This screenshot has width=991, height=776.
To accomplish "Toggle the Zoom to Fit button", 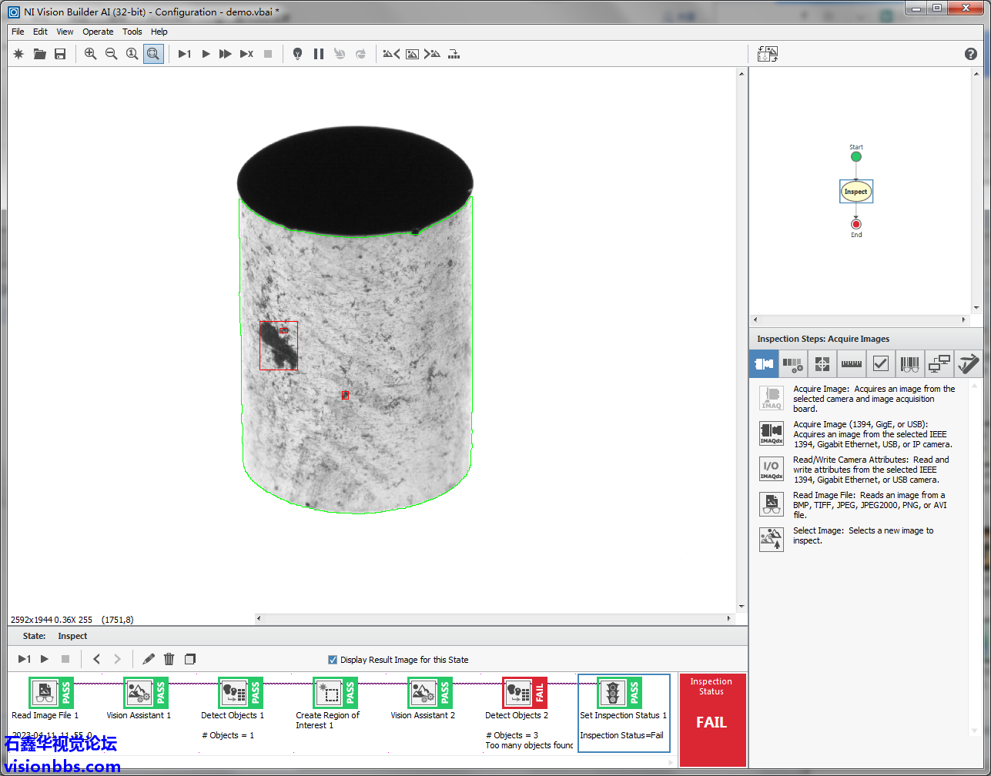I will pos(153,54).
